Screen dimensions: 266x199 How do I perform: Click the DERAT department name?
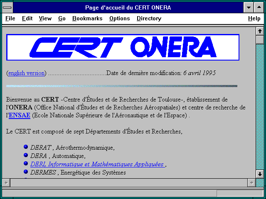41,148
